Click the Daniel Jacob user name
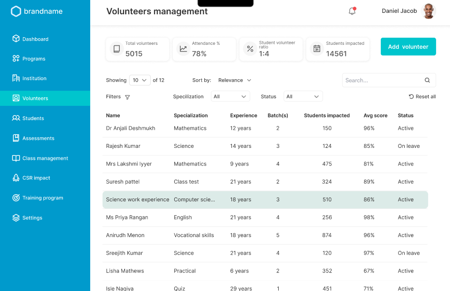This screenshot has height=291, width=450. point(399,11)
